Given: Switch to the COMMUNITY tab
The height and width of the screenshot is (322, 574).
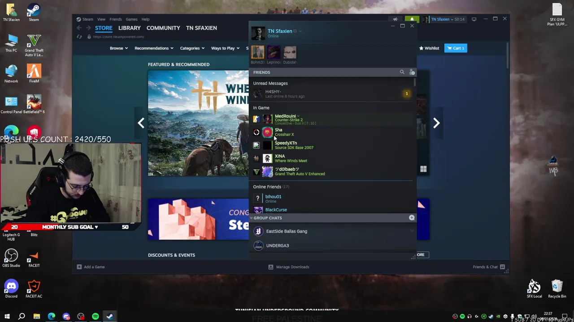Looking at the screenshot, I should pos(163,28).
